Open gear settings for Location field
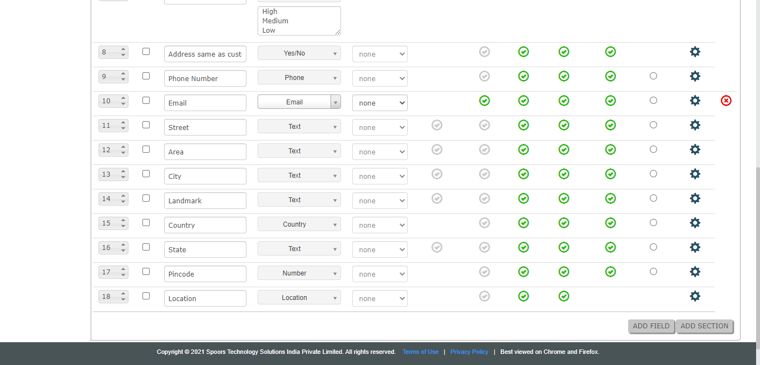760x365 pixels. pyautogui.click(x=695, y=296)
